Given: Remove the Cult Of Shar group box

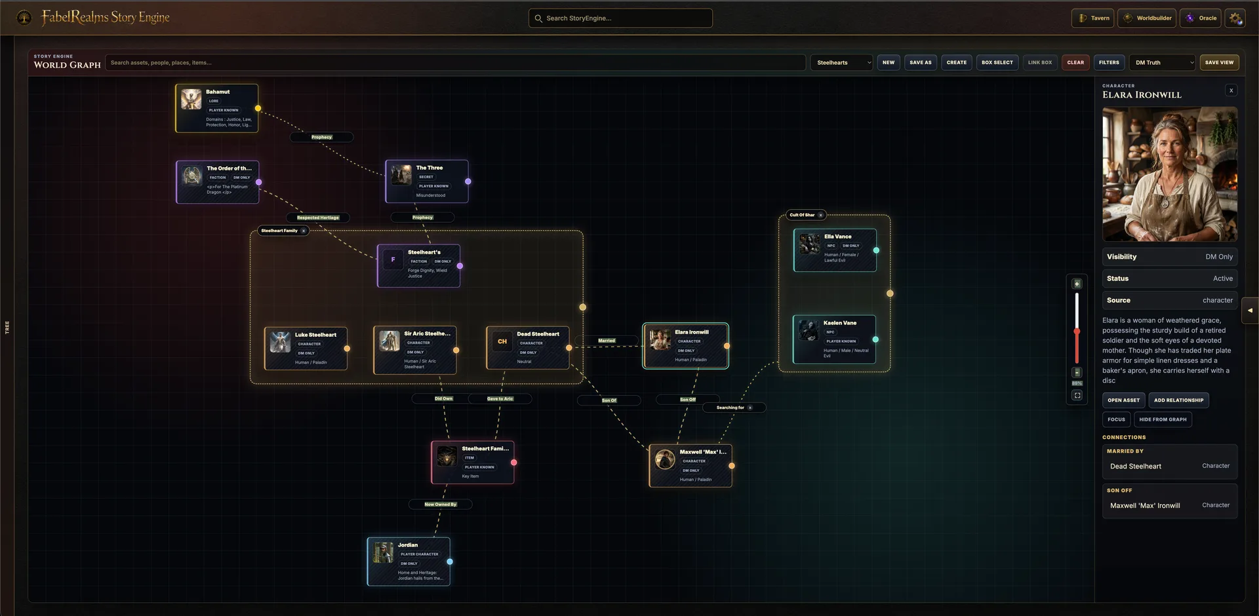Looking at the screenshot, I should pos(820,215).
